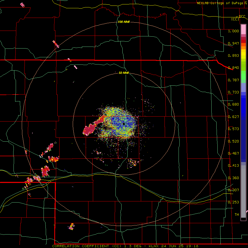Click the CORRELATION COEFFICIENT (CC) caption text
This screenshot has height=248, width=248.
point(87,246)
